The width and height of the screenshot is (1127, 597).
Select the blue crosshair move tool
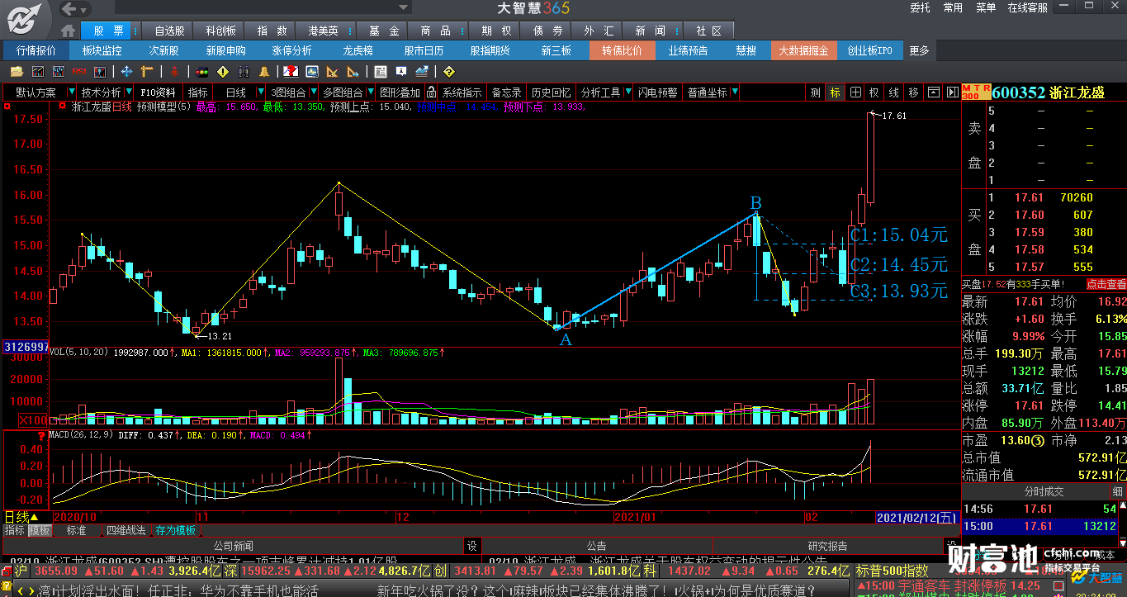[127, 72]
